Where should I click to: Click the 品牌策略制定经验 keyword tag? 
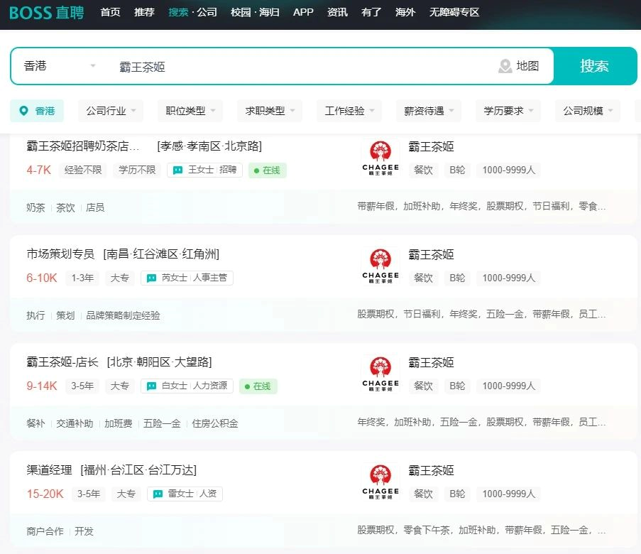[x=123, y=315]
